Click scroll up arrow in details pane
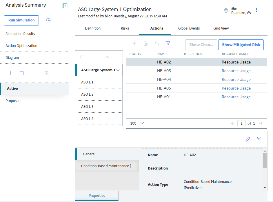 pos(265,151)
